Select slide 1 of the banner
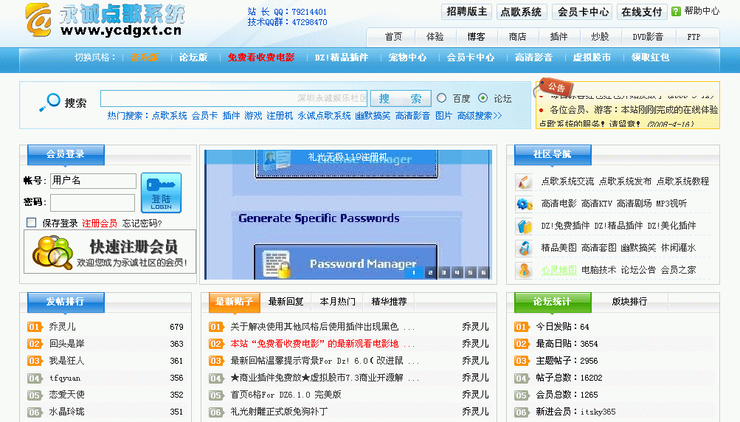The image size is (740, 422). pos(414,272)
